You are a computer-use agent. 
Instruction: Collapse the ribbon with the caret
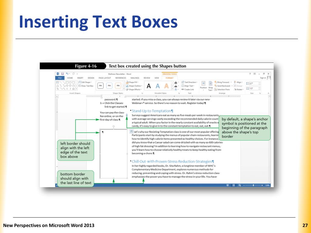click(268, 93)
